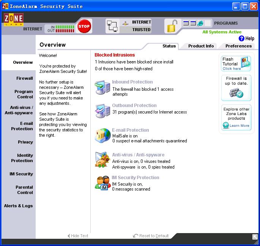The image size is (260, 246).
Task: Click the OUT traffic meter bar
Action: tap(65, 31)
